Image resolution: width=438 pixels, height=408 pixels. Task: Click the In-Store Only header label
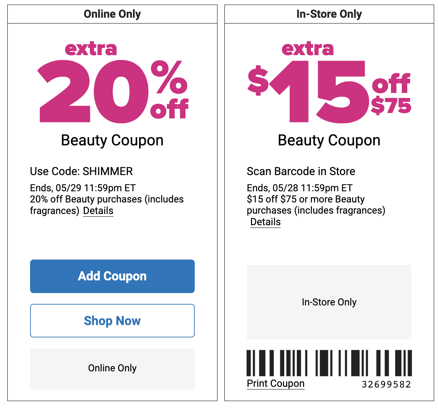coord(329,14)
